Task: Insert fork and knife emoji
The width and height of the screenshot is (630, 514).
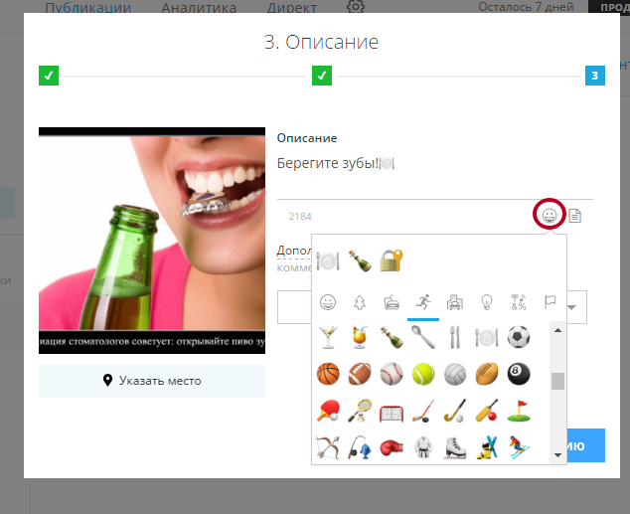Action: 455,337
